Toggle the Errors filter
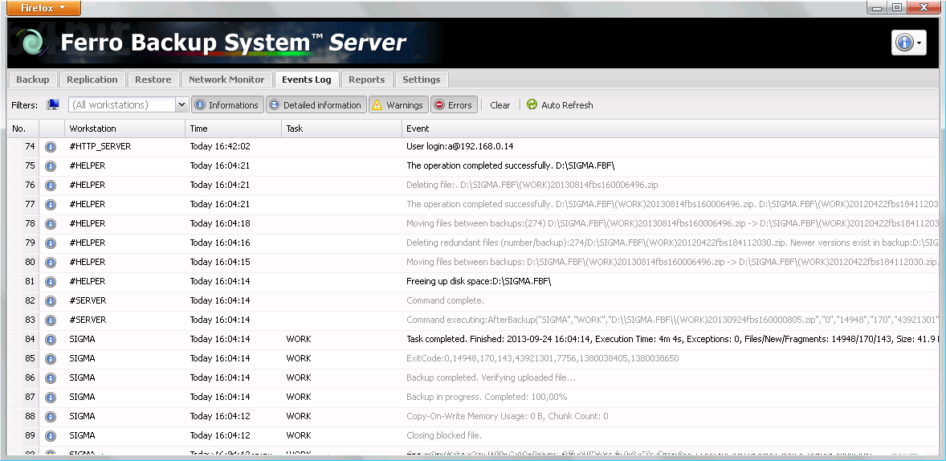This screenshot has height=461, width=946. coord(453,105)
